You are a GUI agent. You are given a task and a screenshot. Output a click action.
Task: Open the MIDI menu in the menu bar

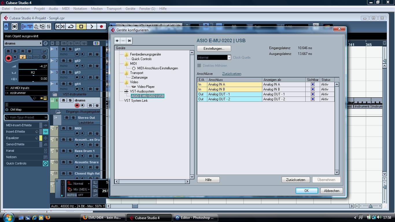coord(66,9)
